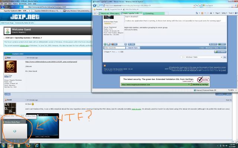238x148 pixels.
Task: Open the Explorer folder taskbar icon
Action: pyautogui.click(x=19, y=146)
